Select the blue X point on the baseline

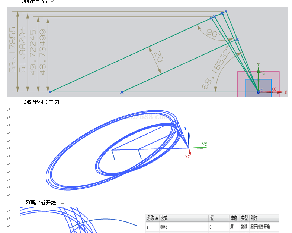pos(122,92)
